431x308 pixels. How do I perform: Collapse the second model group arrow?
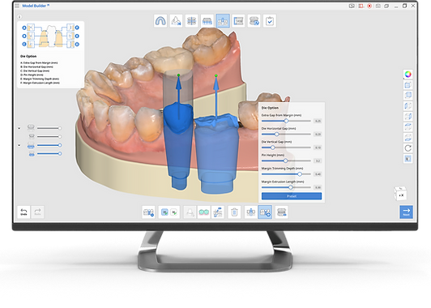(x=19, y=145)
